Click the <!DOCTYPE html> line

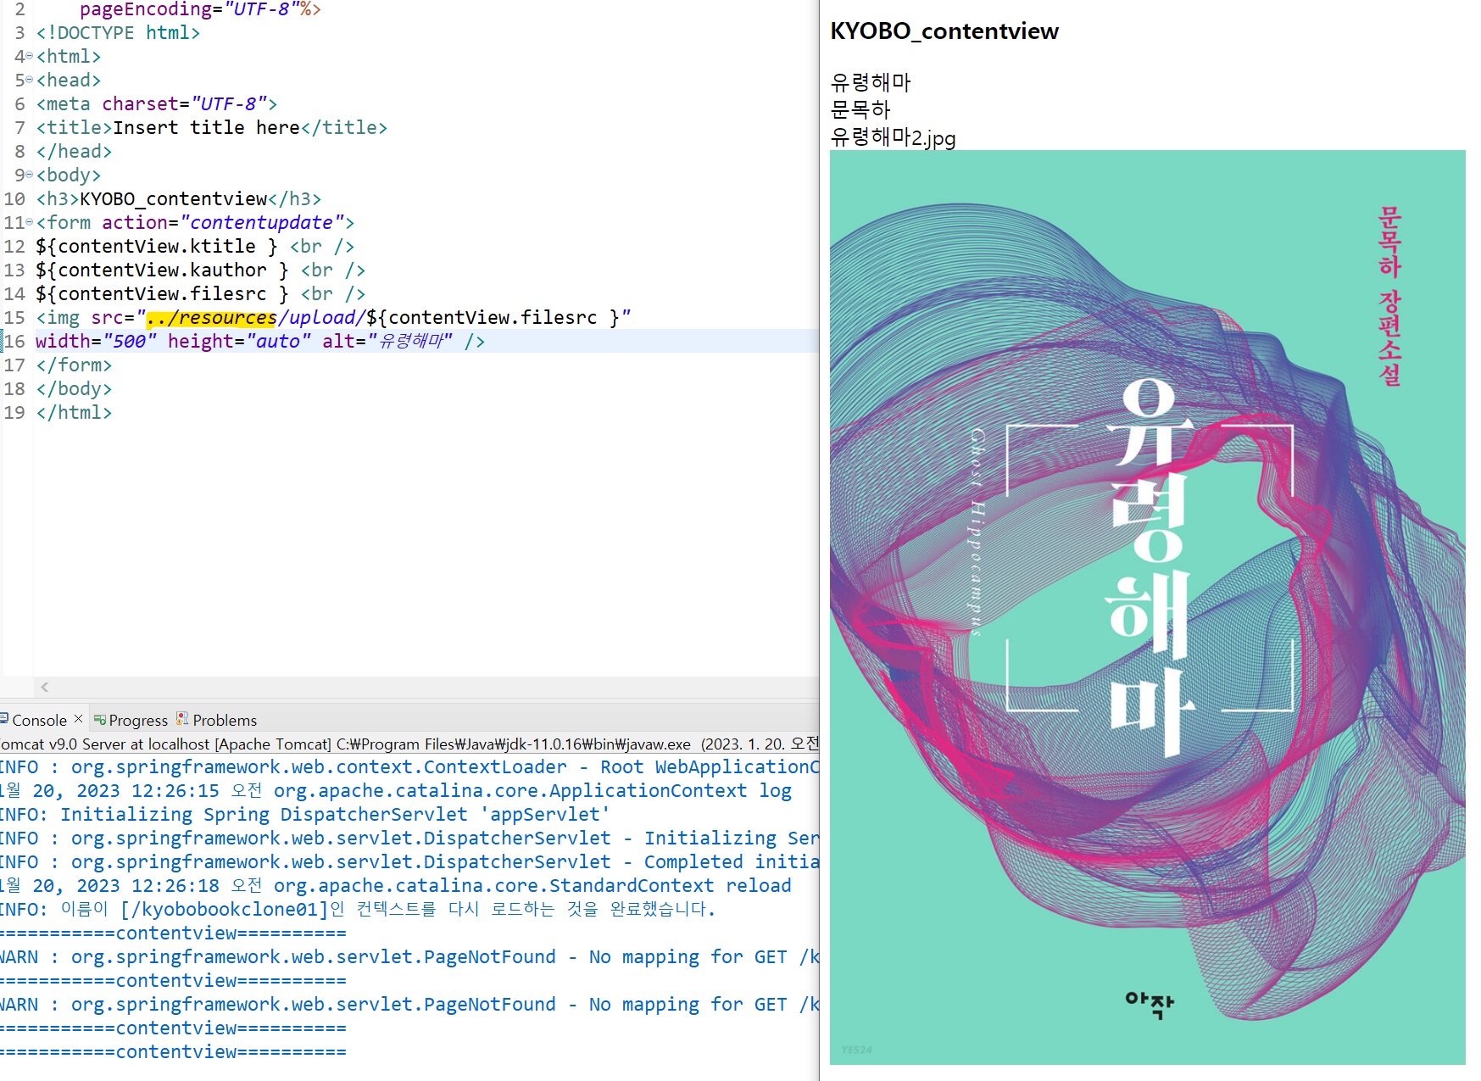click(x=118, y=32)
